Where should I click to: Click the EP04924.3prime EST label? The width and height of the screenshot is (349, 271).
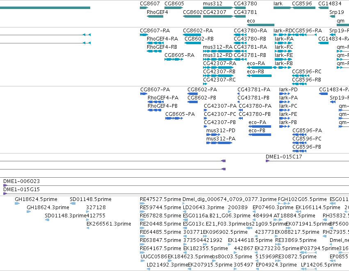coord(276,265)
